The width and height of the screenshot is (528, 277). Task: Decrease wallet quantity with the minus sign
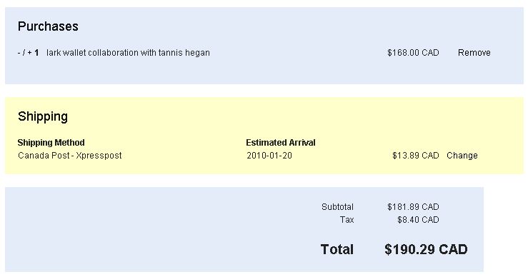(x=19, y=53)
